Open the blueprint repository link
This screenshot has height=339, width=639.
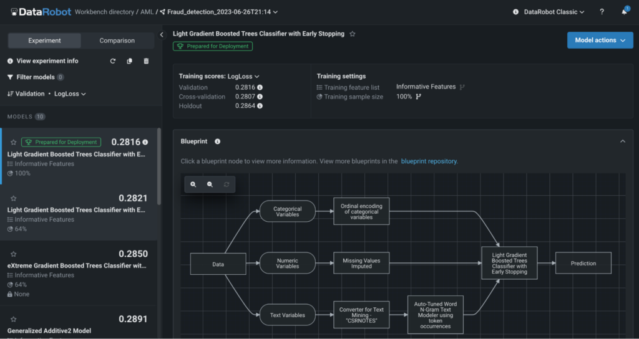[429, 161]
